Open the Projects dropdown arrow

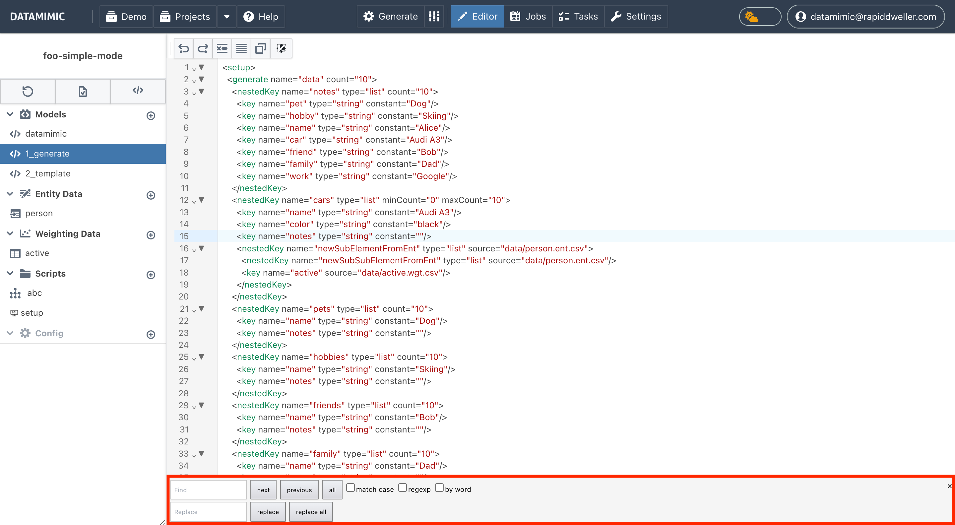pyautogui.click(x=227, y=17)
